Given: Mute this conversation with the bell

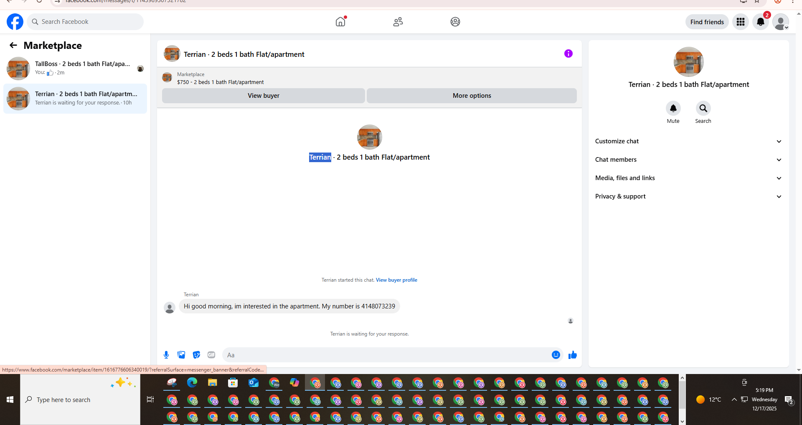Looking at the screenshot, I should point(673,109).
